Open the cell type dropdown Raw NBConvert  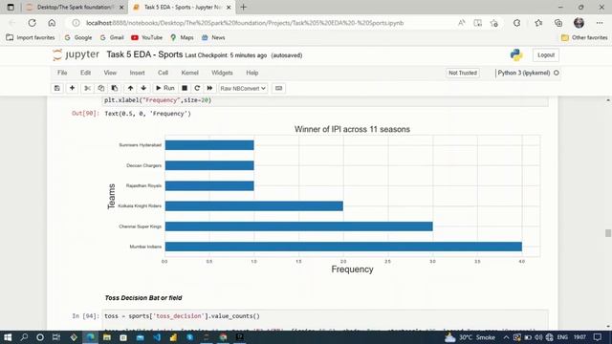pos(243,88)
